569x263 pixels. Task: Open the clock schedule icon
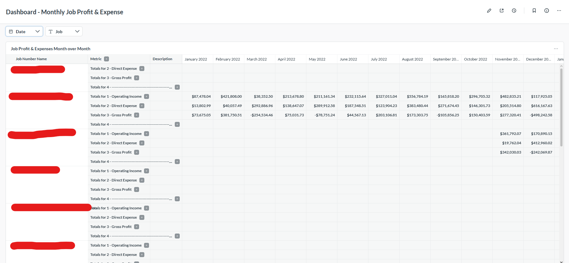(514, 11)
